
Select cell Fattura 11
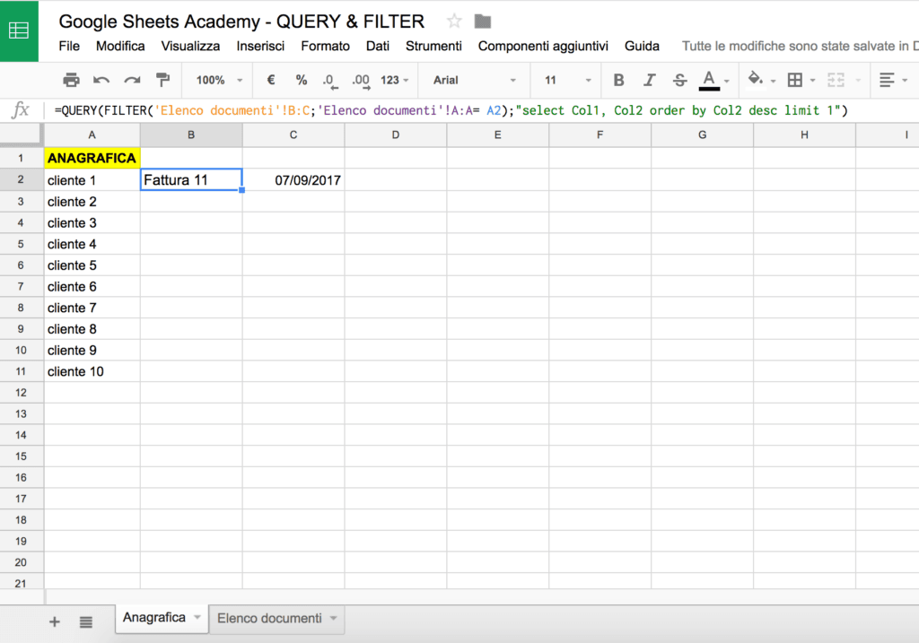tap(191, 179)
